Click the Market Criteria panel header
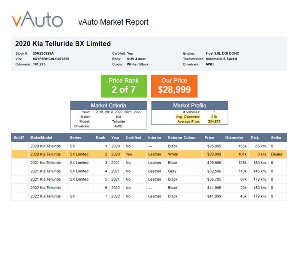300x269 pixels. click(108, 105)
